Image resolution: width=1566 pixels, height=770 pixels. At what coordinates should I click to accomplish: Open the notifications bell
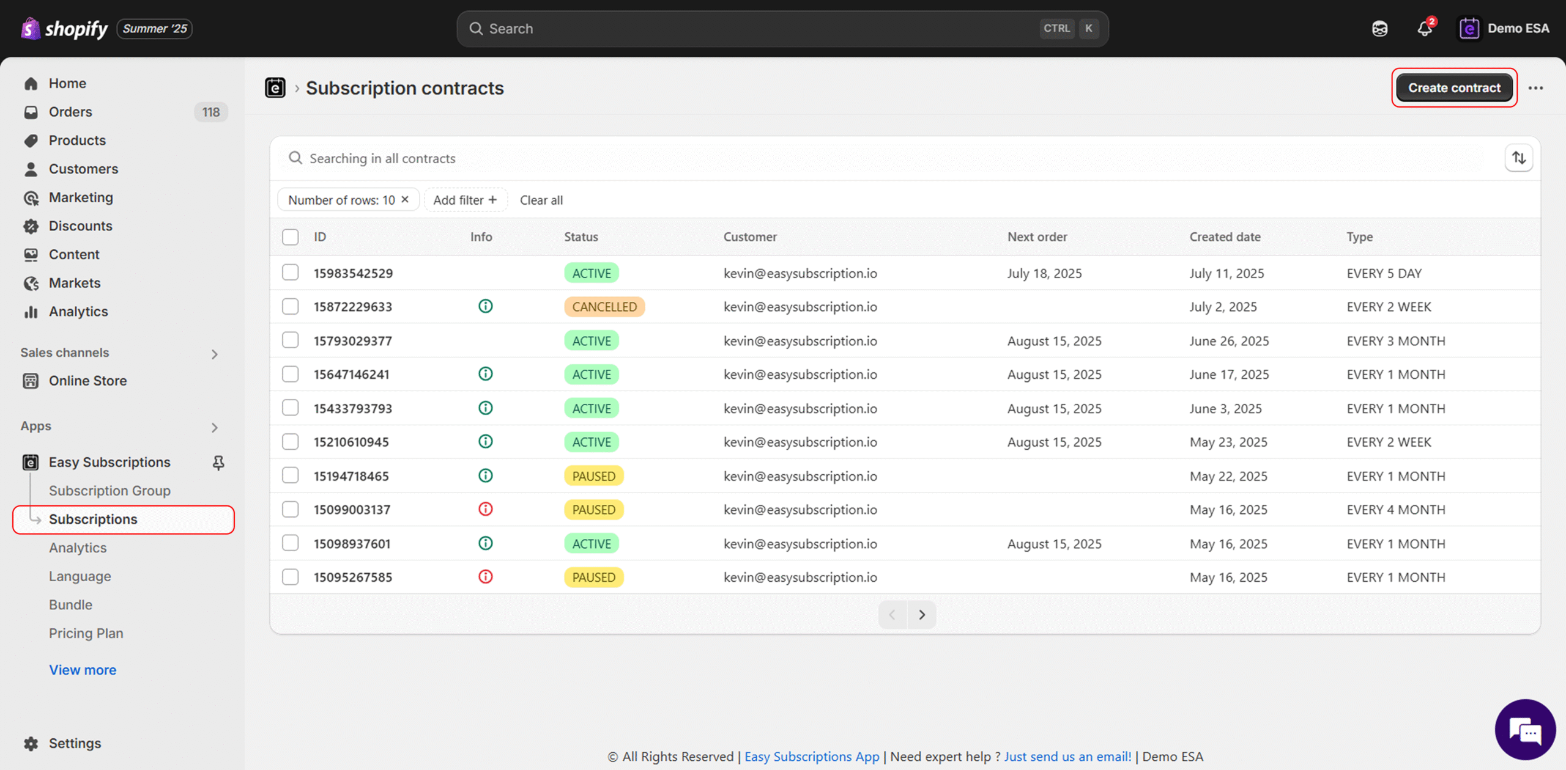click(1425, 29)
